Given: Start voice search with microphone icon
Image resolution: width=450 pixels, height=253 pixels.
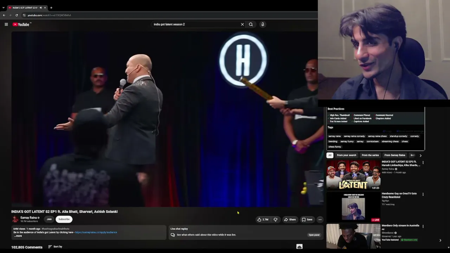Looking at the screenshot, I should pyautogui.click(x=263, y=24).
